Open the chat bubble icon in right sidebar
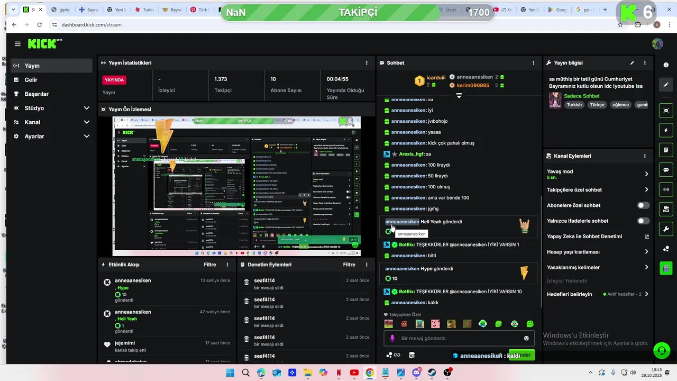The image size is (677, 381). [x=666, y=170]
